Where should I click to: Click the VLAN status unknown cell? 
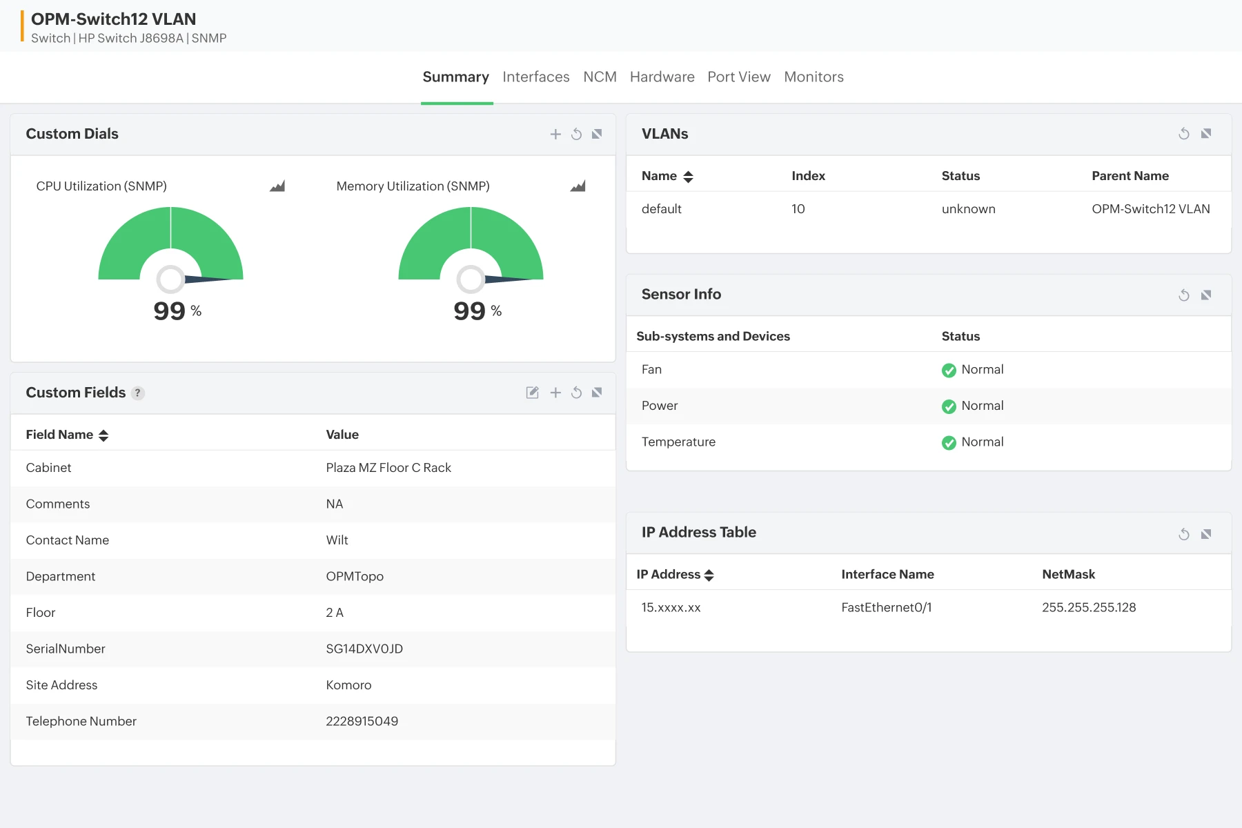969,209
